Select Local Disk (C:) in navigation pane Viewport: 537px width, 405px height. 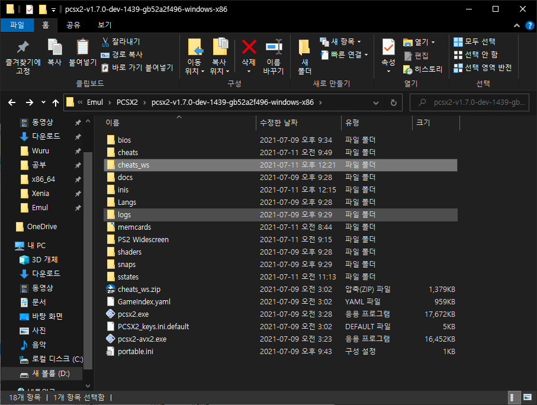coord(51,359)
